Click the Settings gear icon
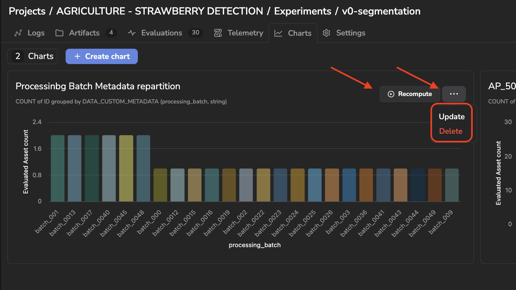Screen dimensions: 516x290 (326, 33)
